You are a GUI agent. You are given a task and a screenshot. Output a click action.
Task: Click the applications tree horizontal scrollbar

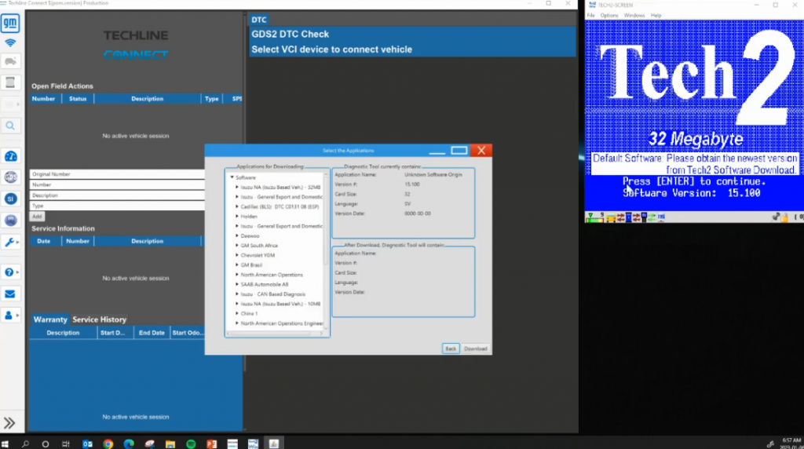coord(275,333)
